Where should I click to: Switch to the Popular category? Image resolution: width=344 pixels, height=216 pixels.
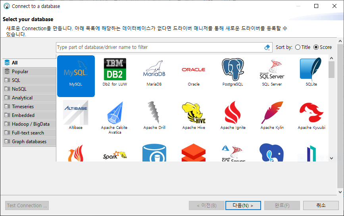(29, 72)
